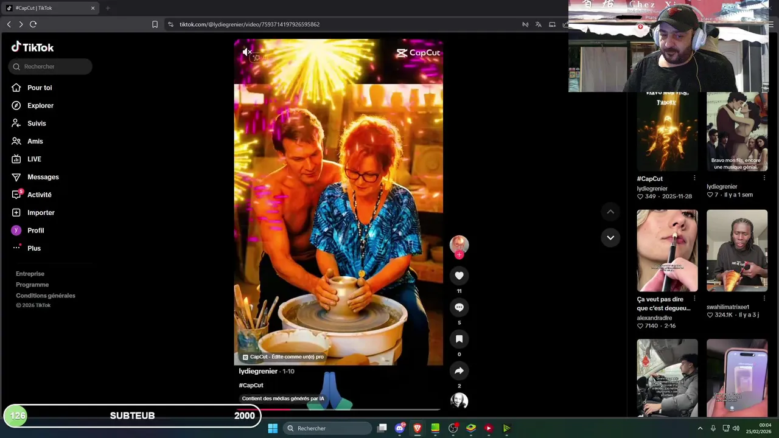Viewport: 779px width, 438px height.
Task: Open the translate page icon
Action: pos(539,24)
